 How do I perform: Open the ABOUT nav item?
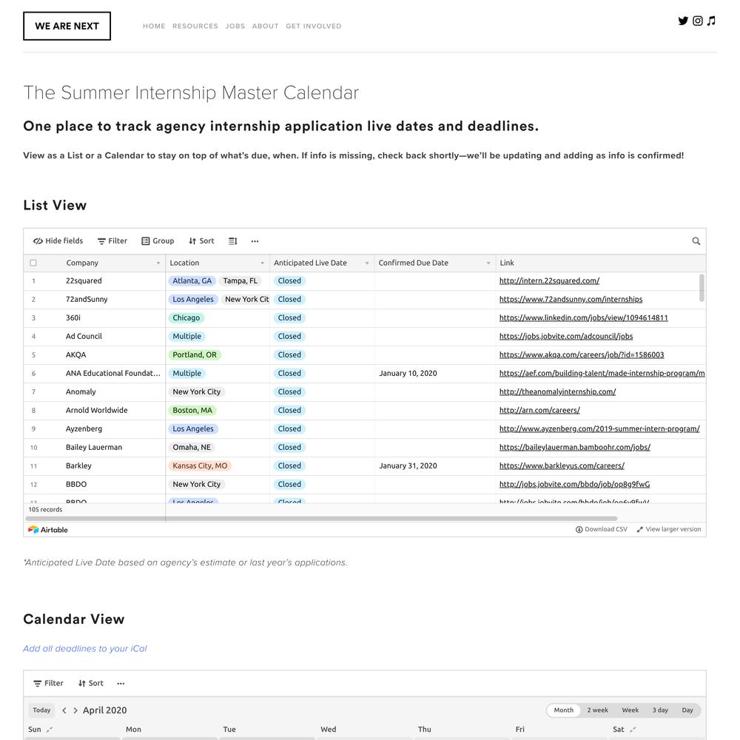(x=265, y=26)
